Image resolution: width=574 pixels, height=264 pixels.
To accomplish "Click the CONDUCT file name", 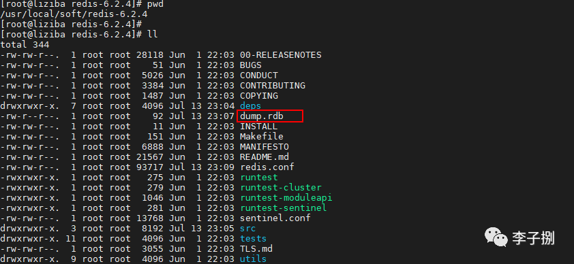I will click(259, 76).
